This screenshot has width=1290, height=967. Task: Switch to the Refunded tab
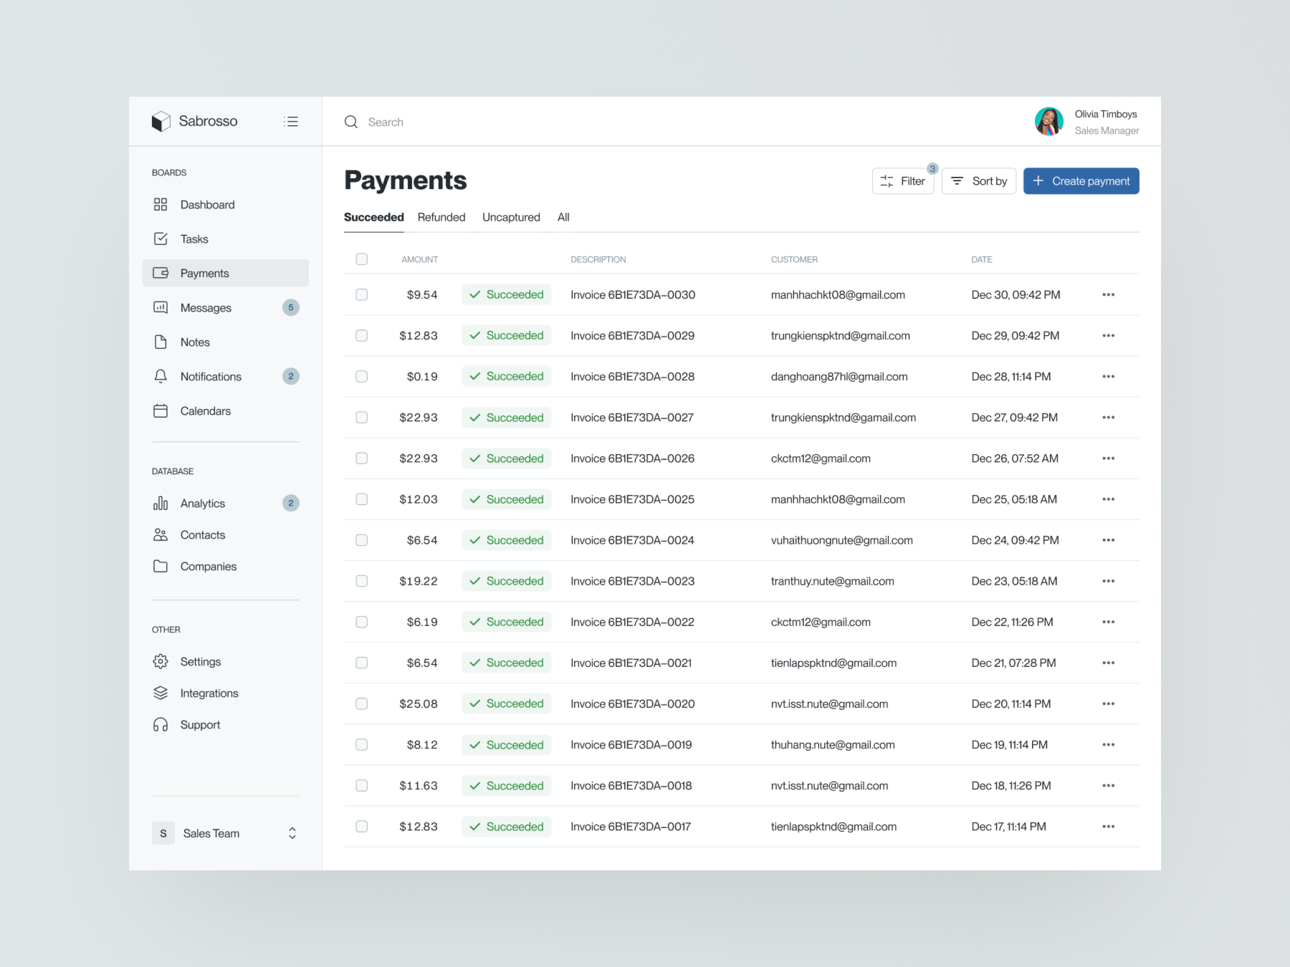441,217
